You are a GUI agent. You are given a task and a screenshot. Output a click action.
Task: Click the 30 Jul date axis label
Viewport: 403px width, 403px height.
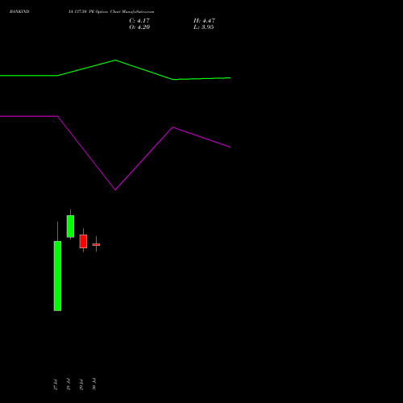(94, 384)
